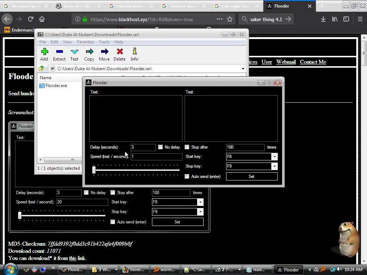This screenshot has height=275, width=367.
Task: Show hidden system tray icons arrow
Action: pos(310,270)
